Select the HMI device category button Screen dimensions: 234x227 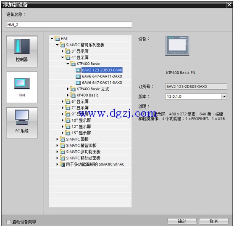point(22,87)
